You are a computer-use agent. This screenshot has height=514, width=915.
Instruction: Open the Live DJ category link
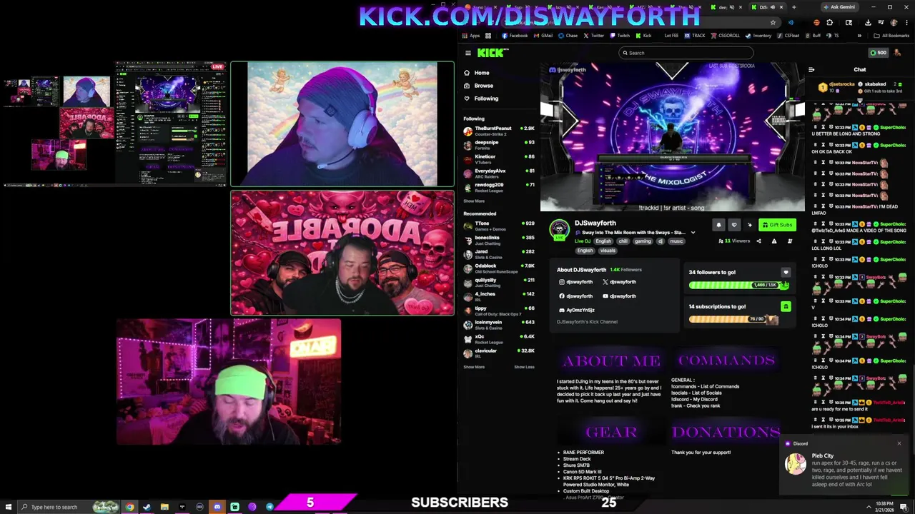click(x=583, y=241)
